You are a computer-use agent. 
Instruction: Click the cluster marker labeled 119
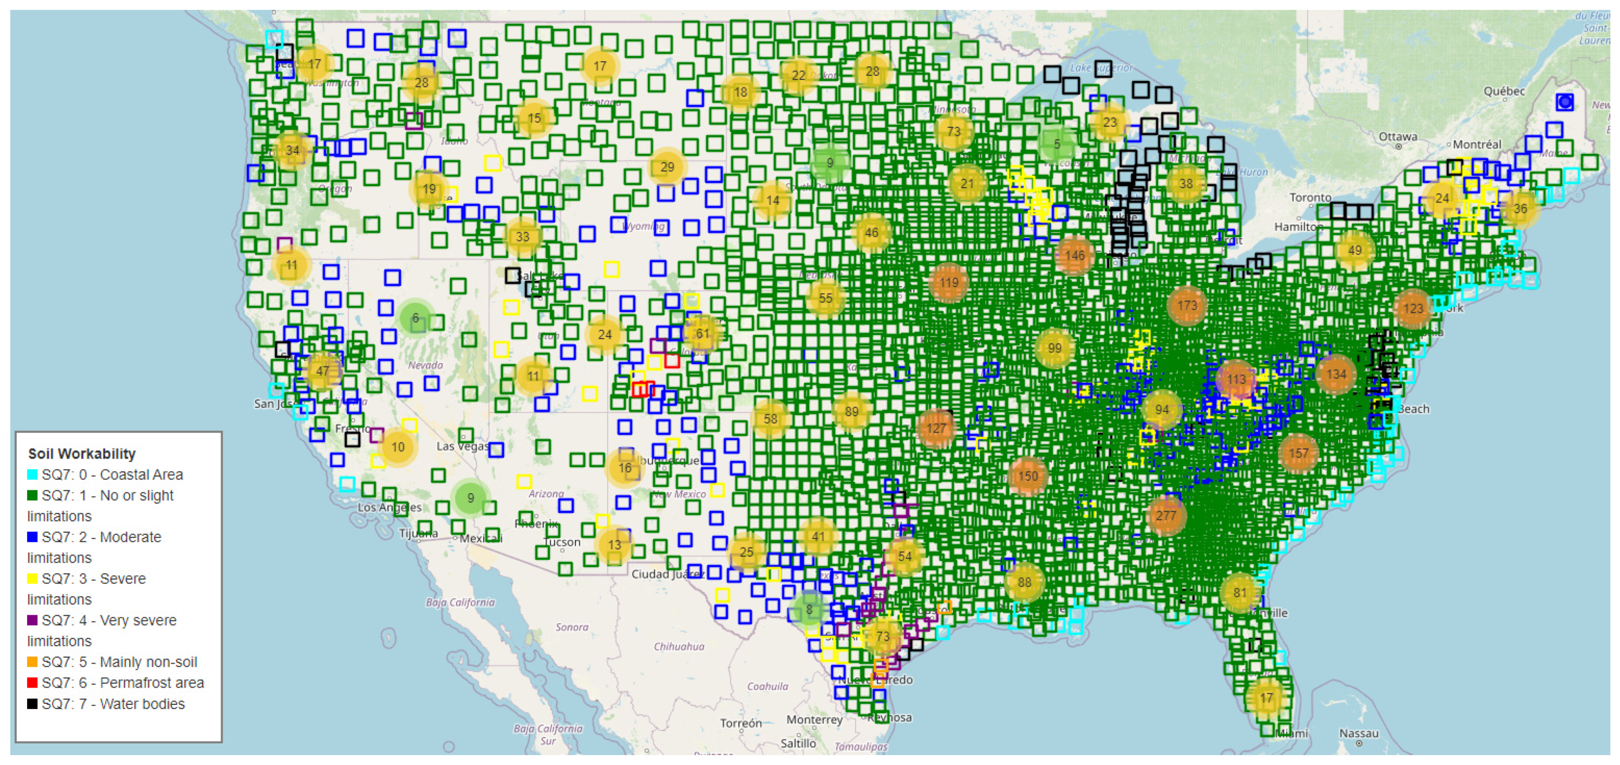pyautogui.click(x=948, y=283)
